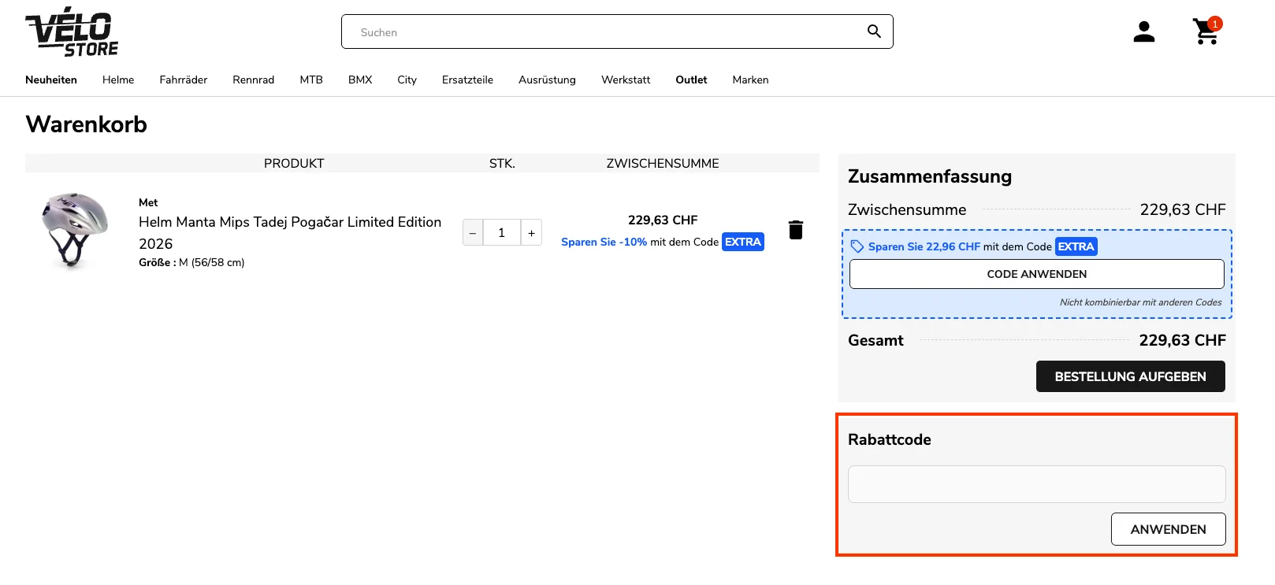This screenshot has width=1275, height=585.
Task: Decrease quantity with minus button
Action: pyautogui.click(x=473, y=233)
